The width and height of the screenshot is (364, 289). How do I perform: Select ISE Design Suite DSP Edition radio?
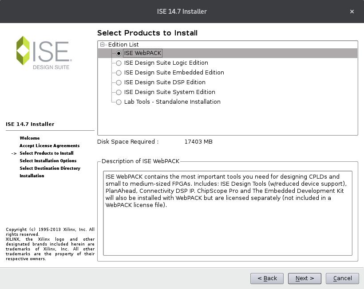click(119, 82)
